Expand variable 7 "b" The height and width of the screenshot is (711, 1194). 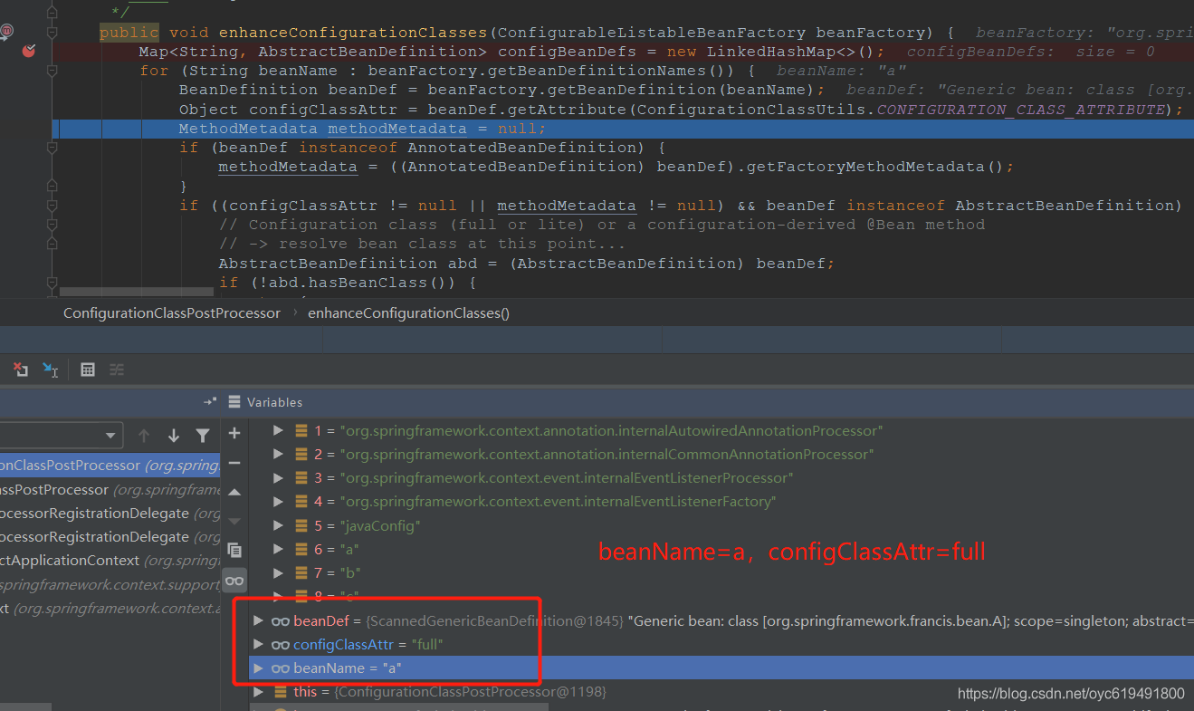point(278,572)
